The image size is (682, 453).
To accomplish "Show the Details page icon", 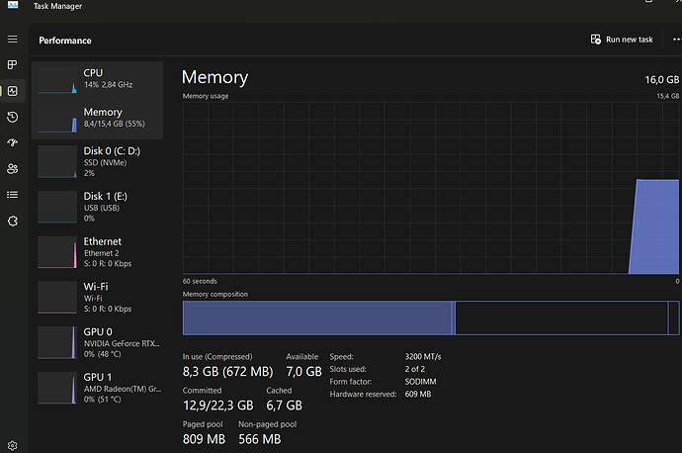I will pos(13,195).
